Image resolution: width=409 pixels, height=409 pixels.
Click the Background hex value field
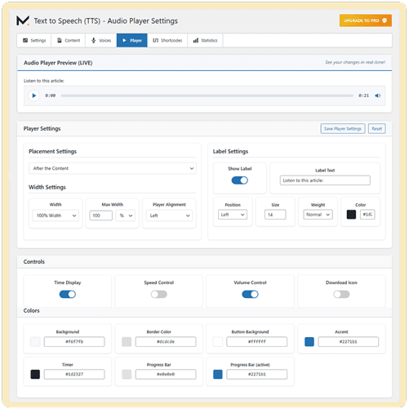click(x=74, y=342)
